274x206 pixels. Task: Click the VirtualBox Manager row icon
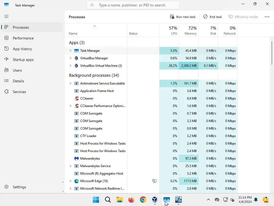pyautogui.click(x=76, y=58)
